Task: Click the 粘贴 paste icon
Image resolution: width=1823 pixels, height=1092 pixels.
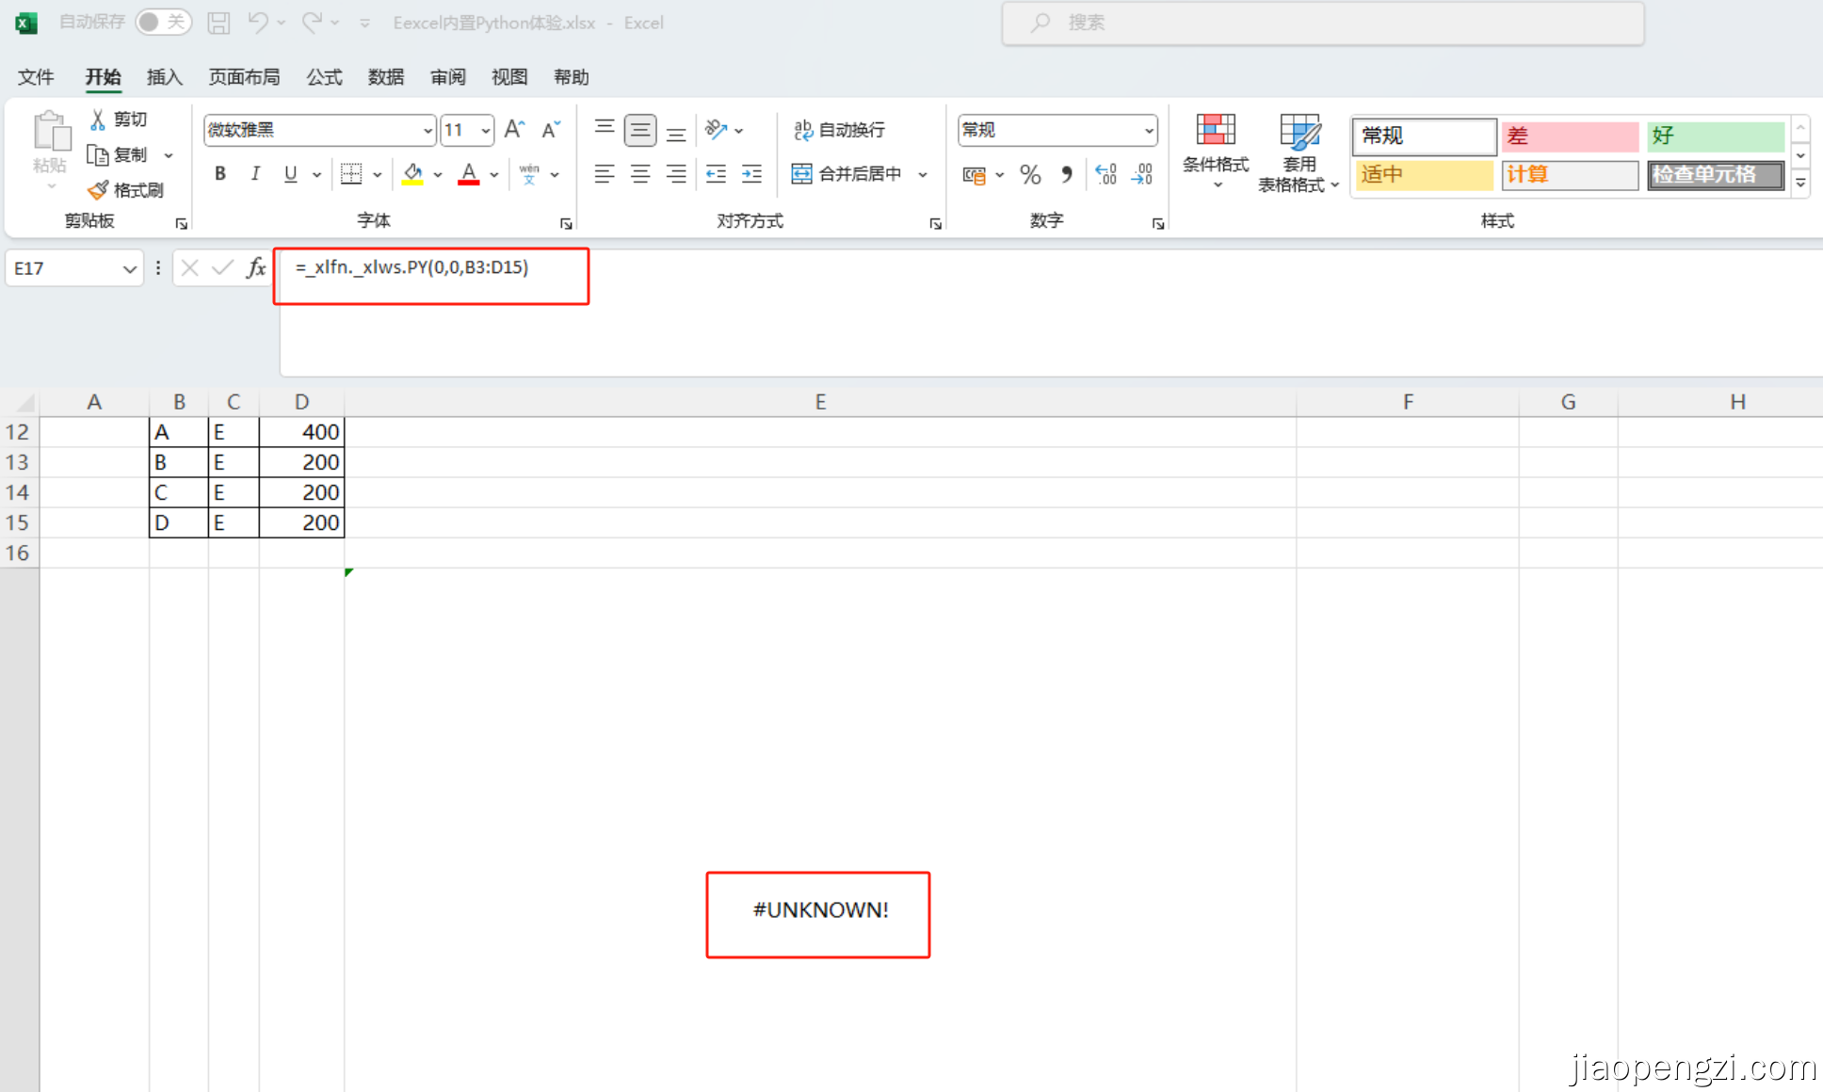Action: click(51, 133)
